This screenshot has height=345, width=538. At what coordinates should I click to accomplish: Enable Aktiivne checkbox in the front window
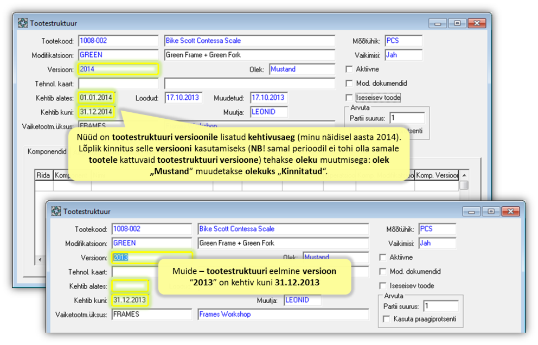coord(382,258)
